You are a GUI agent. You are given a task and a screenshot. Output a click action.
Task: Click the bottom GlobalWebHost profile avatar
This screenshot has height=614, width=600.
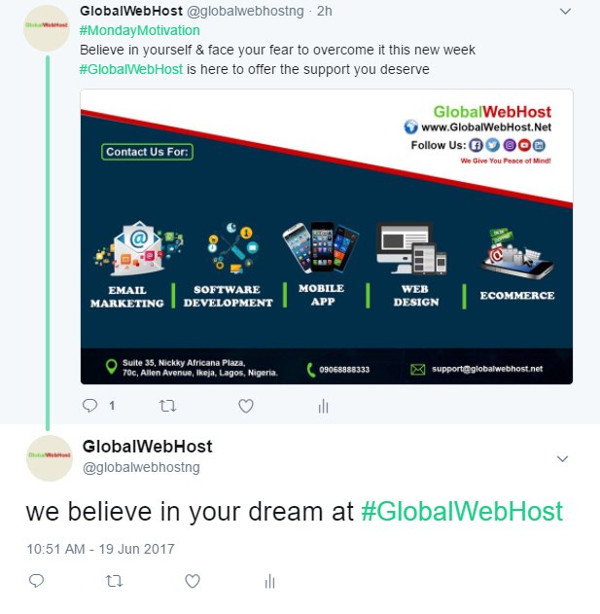[50, 458]
